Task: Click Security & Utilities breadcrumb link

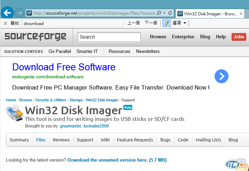Action: click(50, 100)
